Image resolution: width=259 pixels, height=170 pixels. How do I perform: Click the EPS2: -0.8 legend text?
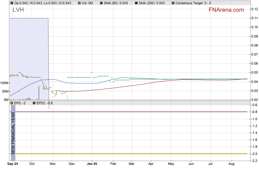(x=45, y=103)
